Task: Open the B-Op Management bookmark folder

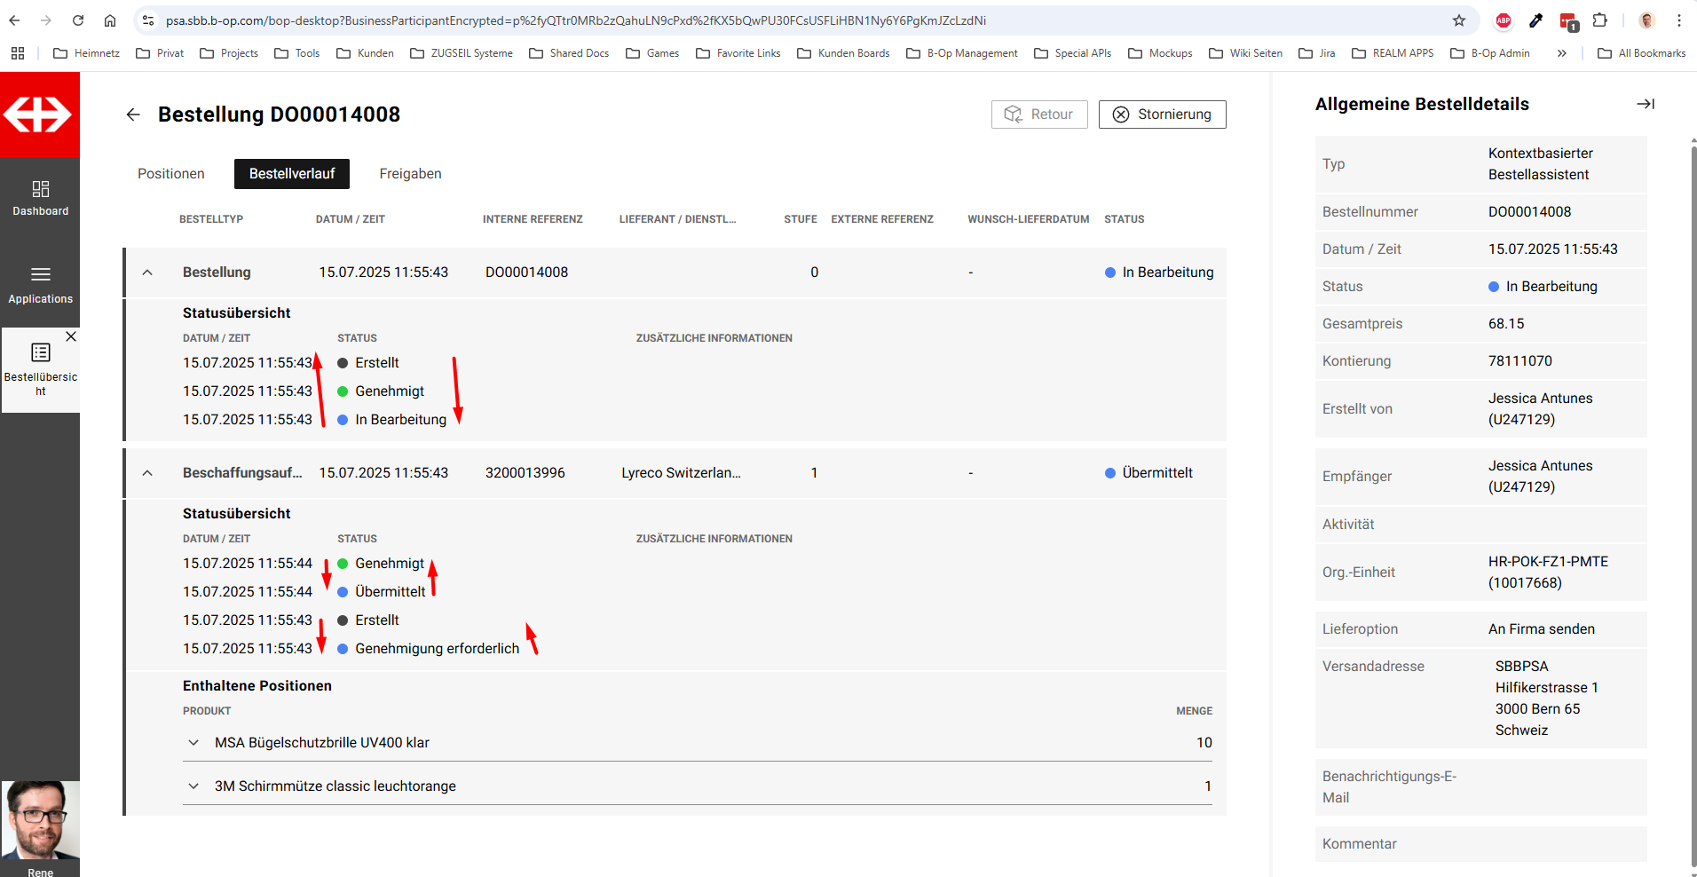Action: point(962,53)
